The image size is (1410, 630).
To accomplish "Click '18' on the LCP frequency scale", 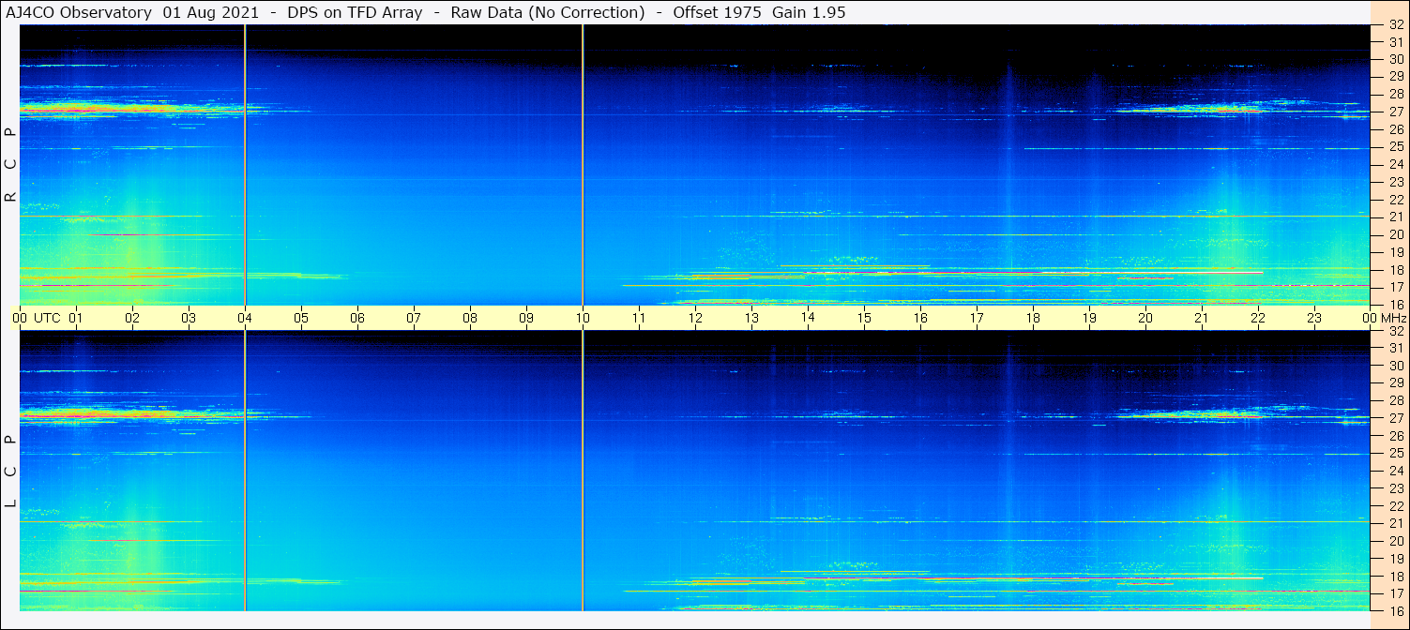I will pyautogui.click(x=1395, y=577).
